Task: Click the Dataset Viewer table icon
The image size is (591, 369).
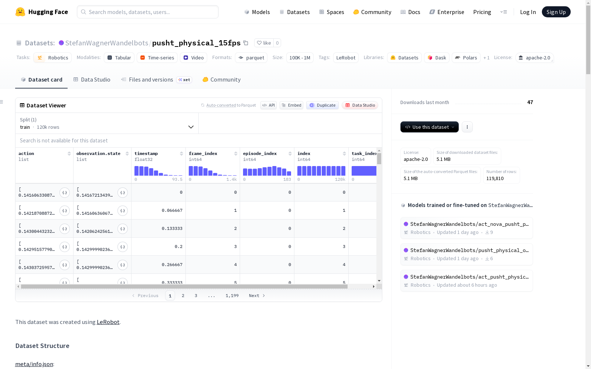Action: tap(22, 105)
